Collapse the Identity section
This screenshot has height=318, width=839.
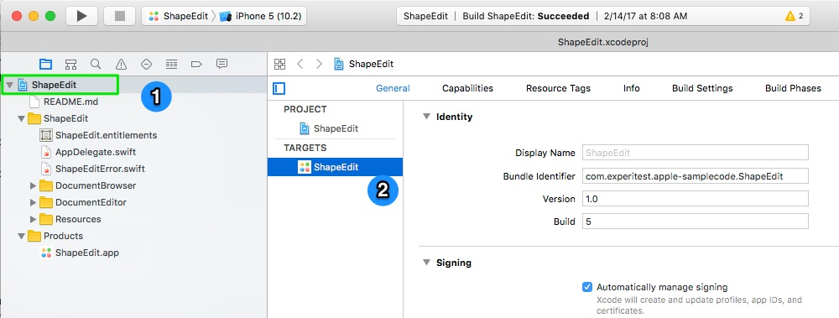(x=426, y=116)
